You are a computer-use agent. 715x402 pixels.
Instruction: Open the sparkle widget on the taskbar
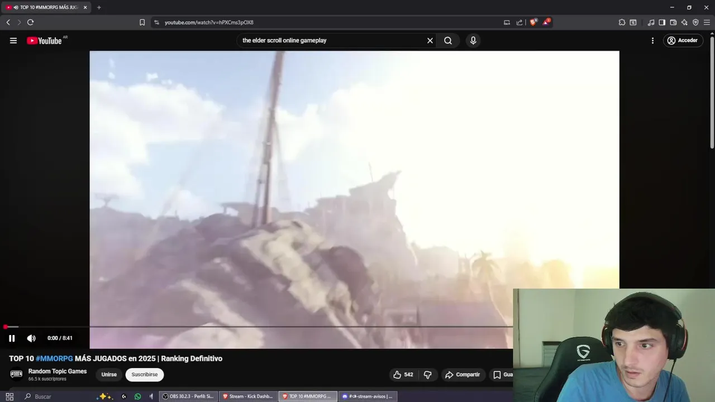[104, 396]
